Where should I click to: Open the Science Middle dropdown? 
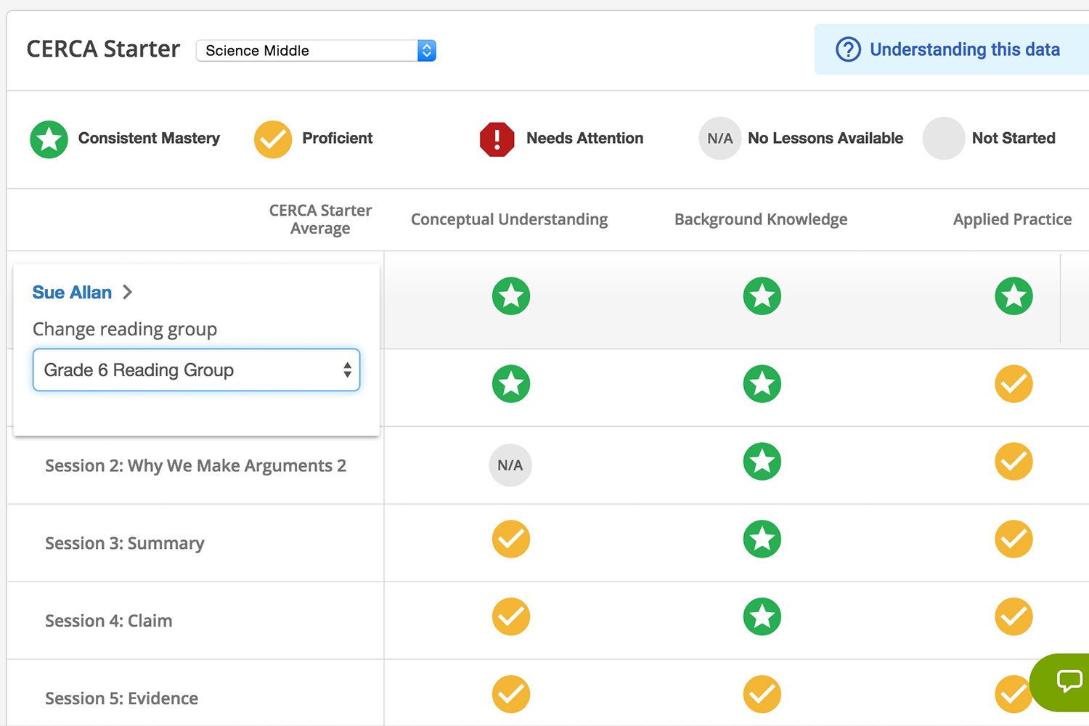[316, 51]
